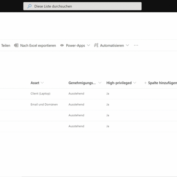The width and height of the screenshot is (177, 177).
Task: Click the Power-Apps icon
Action: [x=62, y=46]
